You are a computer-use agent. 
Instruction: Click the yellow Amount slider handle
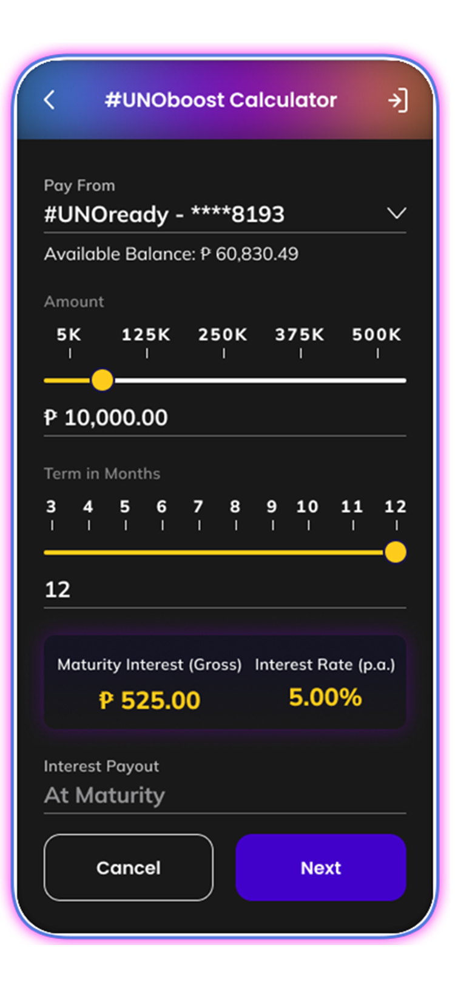[x=102, y=381]
